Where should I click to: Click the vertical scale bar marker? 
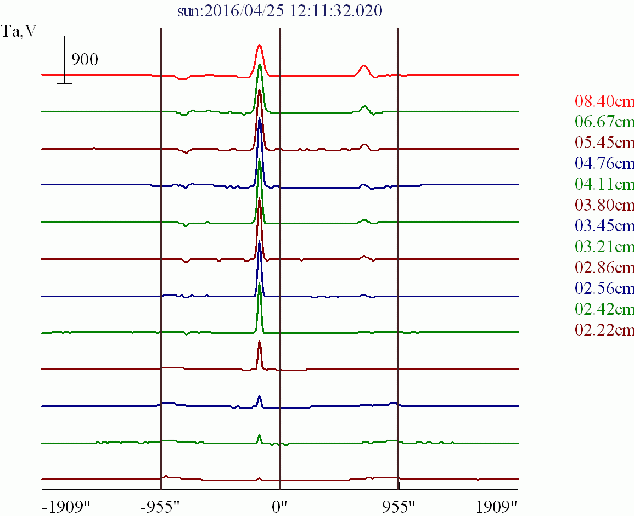[64, 60]
